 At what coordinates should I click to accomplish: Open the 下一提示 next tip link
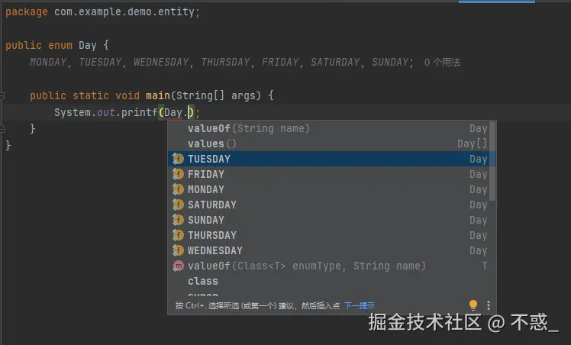[360, 306]
